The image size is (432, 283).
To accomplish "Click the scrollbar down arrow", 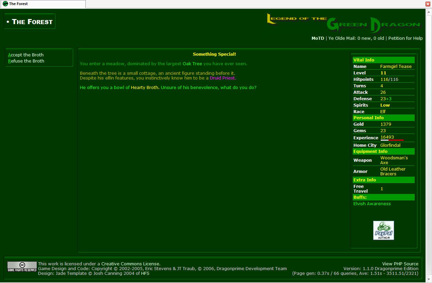I will coord(429,280).
